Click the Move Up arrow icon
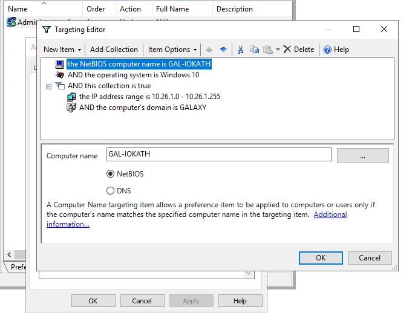The width and height of the screenshot is (412, 313). (x=210, y=50)
